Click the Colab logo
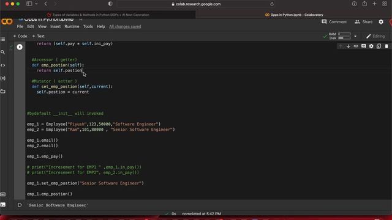The height and width of the screenshot is (220, 392). click(7, 22)
